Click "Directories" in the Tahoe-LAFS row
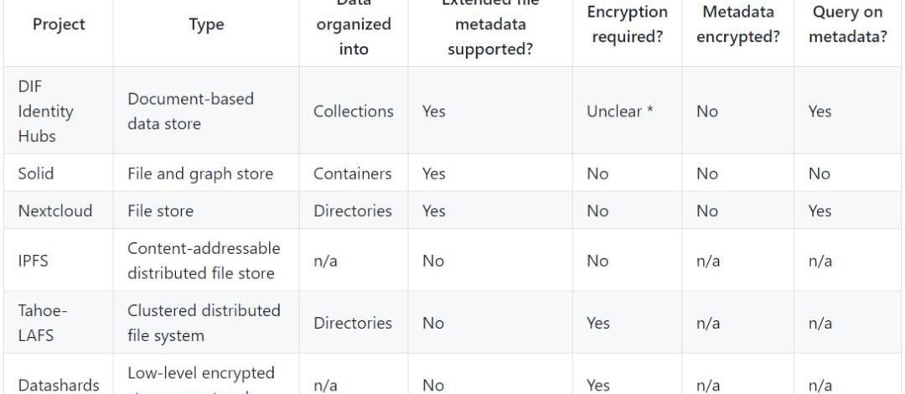Viewport: 905px width, 394px height. (x=353, y=323)
